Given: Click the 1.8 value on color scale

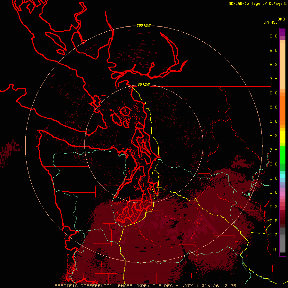Looking at the screenshot, I should point(274,178).
